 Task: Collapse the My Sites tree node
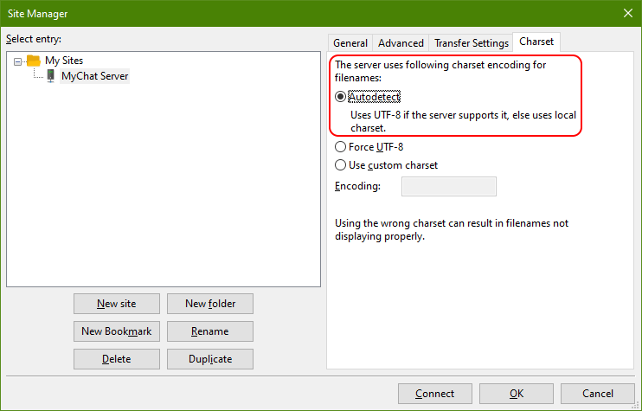18,61
